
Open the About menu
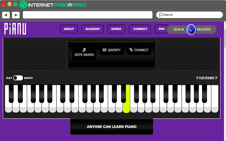(x=69, y=29)
